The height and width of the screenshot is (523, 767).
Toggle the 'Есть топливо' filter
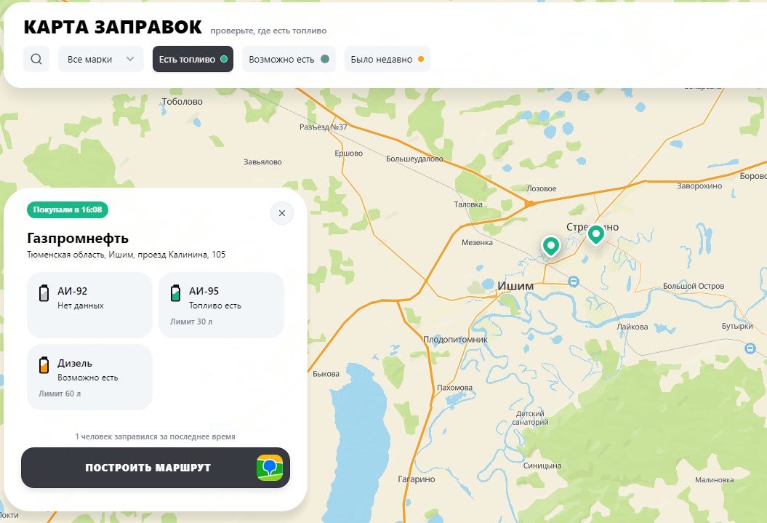point(193,59)
